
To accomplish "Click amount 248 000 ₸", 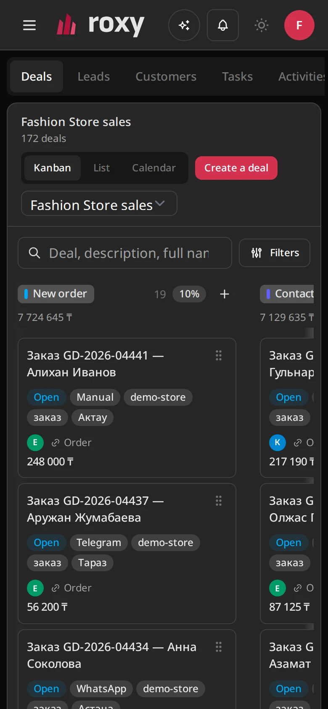I will [50, 462].
